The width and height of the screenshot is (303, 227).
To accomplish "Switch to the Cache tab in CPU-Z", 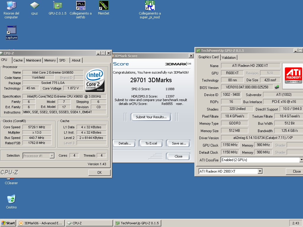I will [18, 60].
